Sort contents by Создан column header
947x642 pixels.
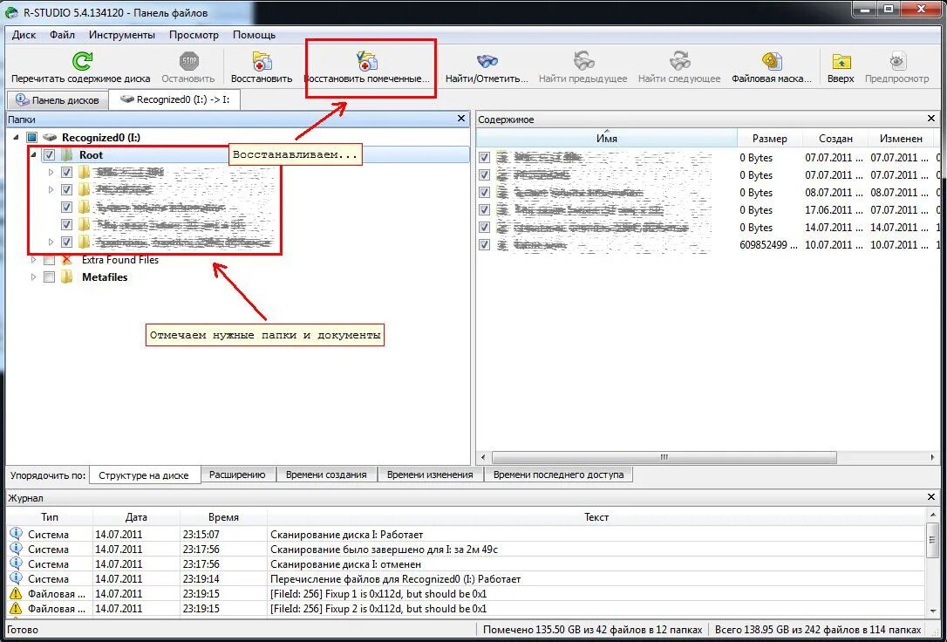[835, 139]
